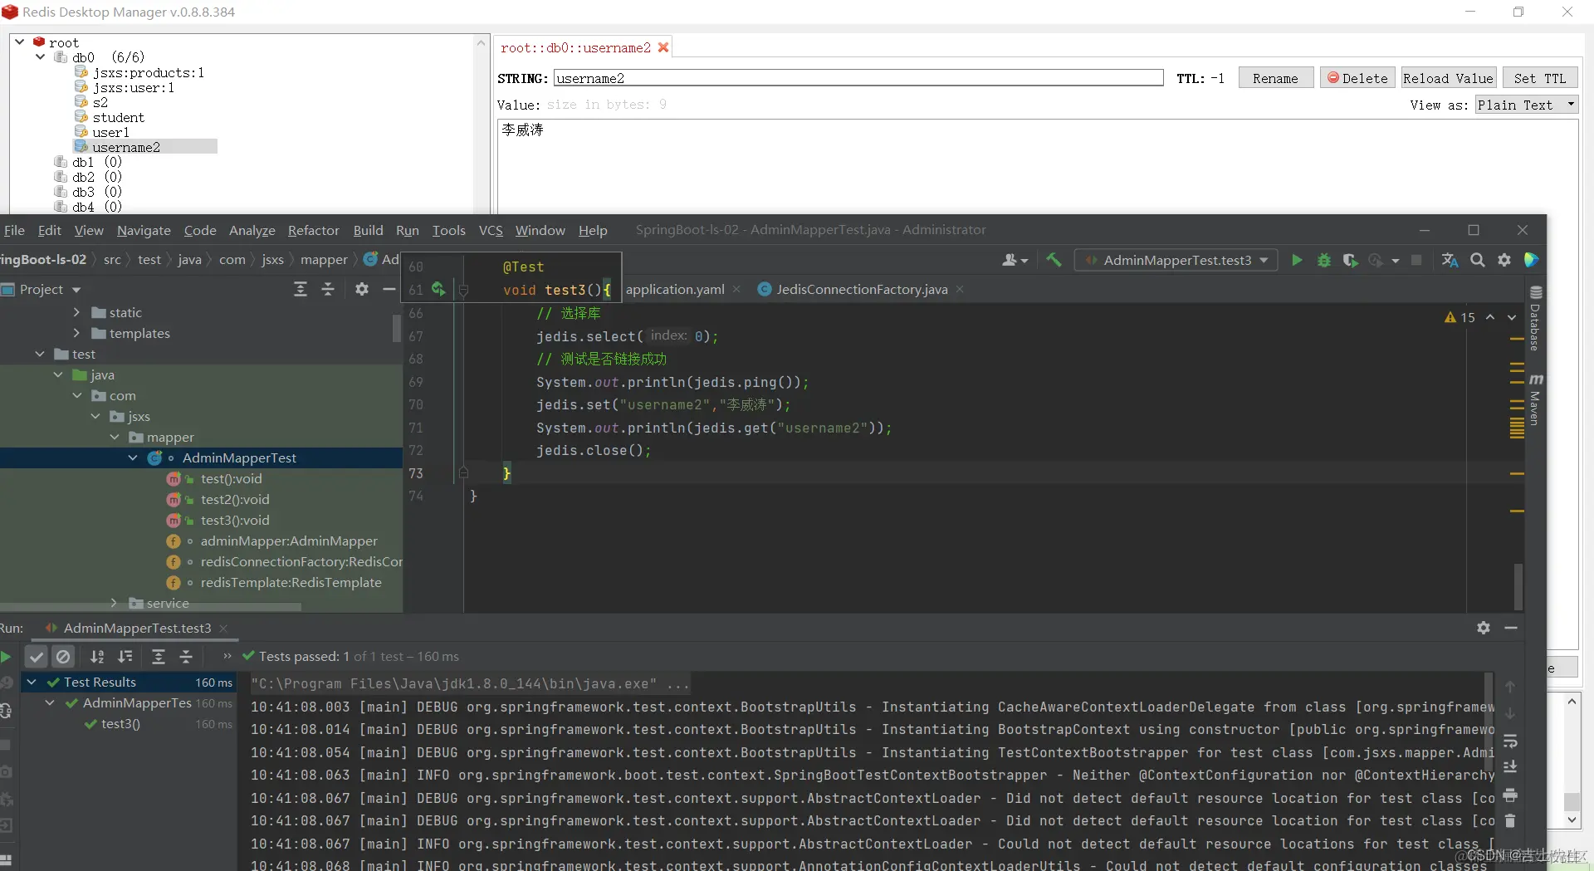Screen dimensions: 1594x871
Task: Collapse the mapper package in Project tree
Action: pos(115,437)
